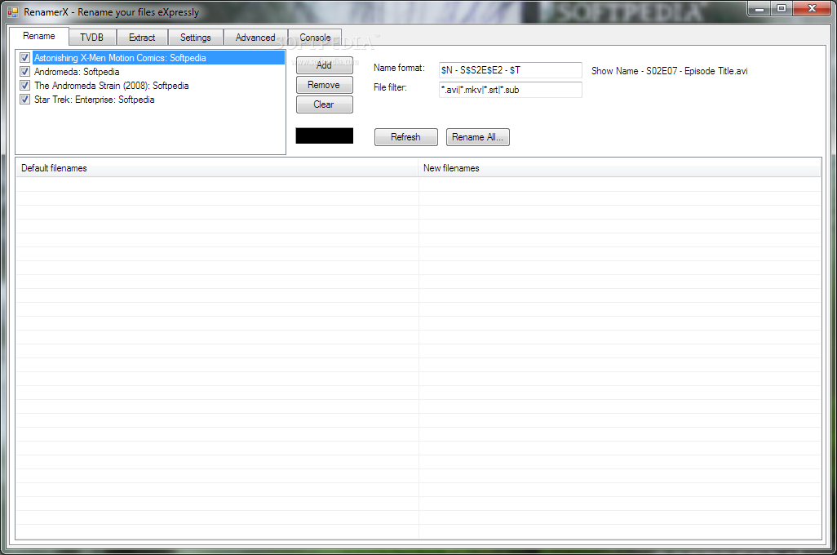Click the Rename All... button
837x555 pixels.
(478, 137)
